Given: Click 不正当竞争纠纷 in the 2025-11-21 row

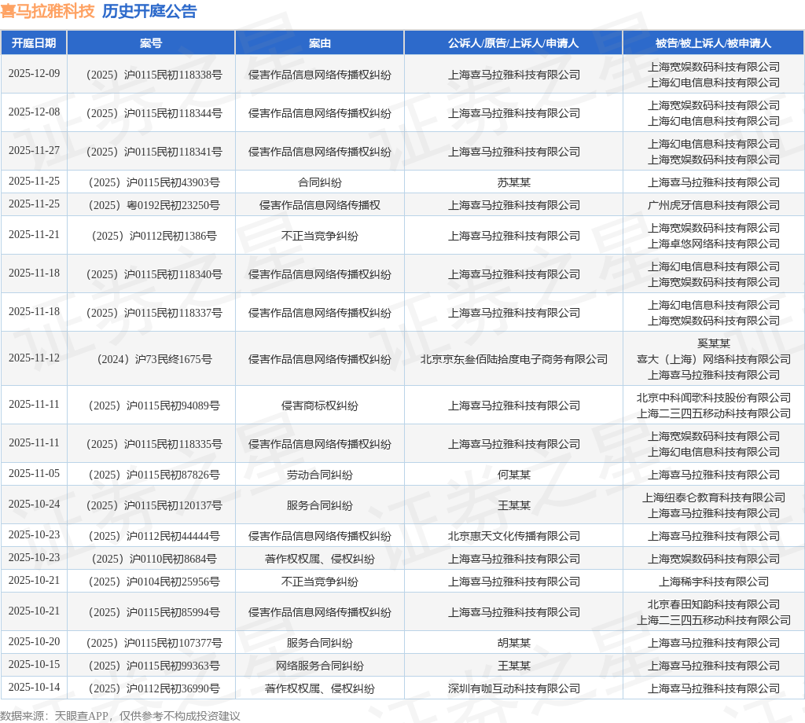Looking at the screenshot, I should click(x=319, y=236).
